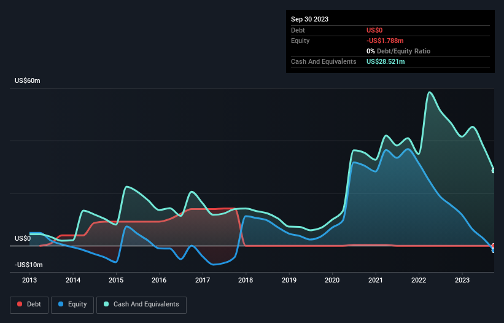
Task: Click the US$0 y-axis label
Action: pyautogui.click(x=23, y=238)
